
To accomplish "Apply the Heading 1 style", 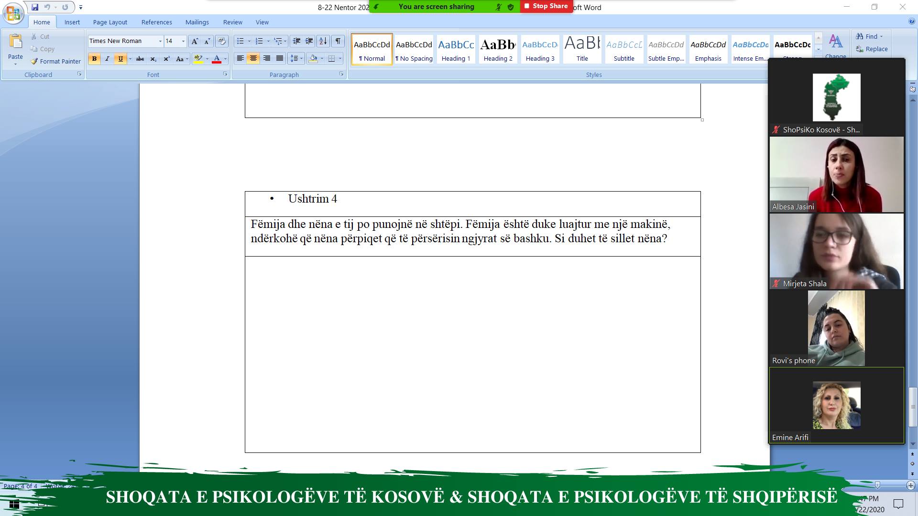I will pyautogui.click(x=456, y=49).
